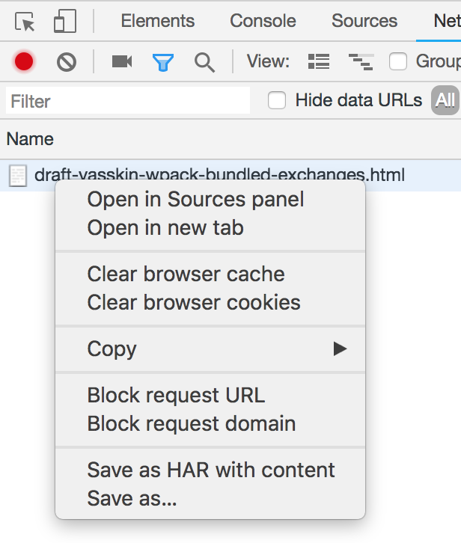This screenshot has height=543, width=461.
Task: Choose Open in Sources panel
Action: point(210,200)
